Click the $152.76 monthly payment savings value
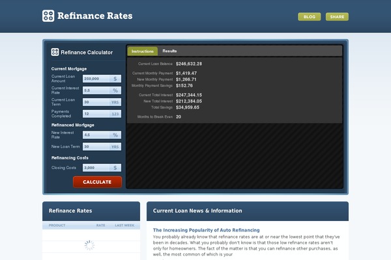391x260 pixels. [x=184, y=86]
